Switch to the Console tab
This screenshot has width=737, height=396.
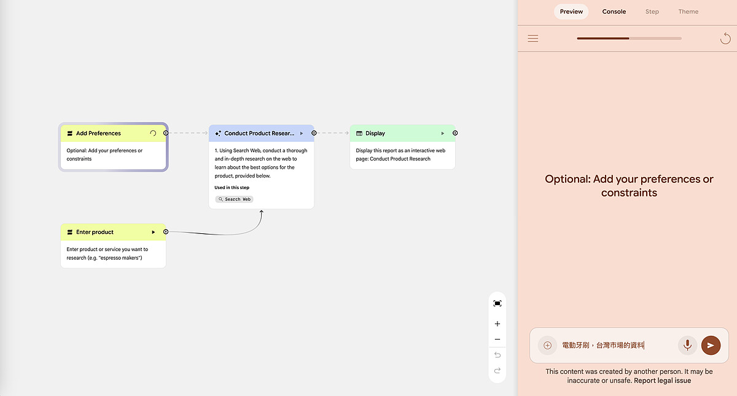[614, 12]
